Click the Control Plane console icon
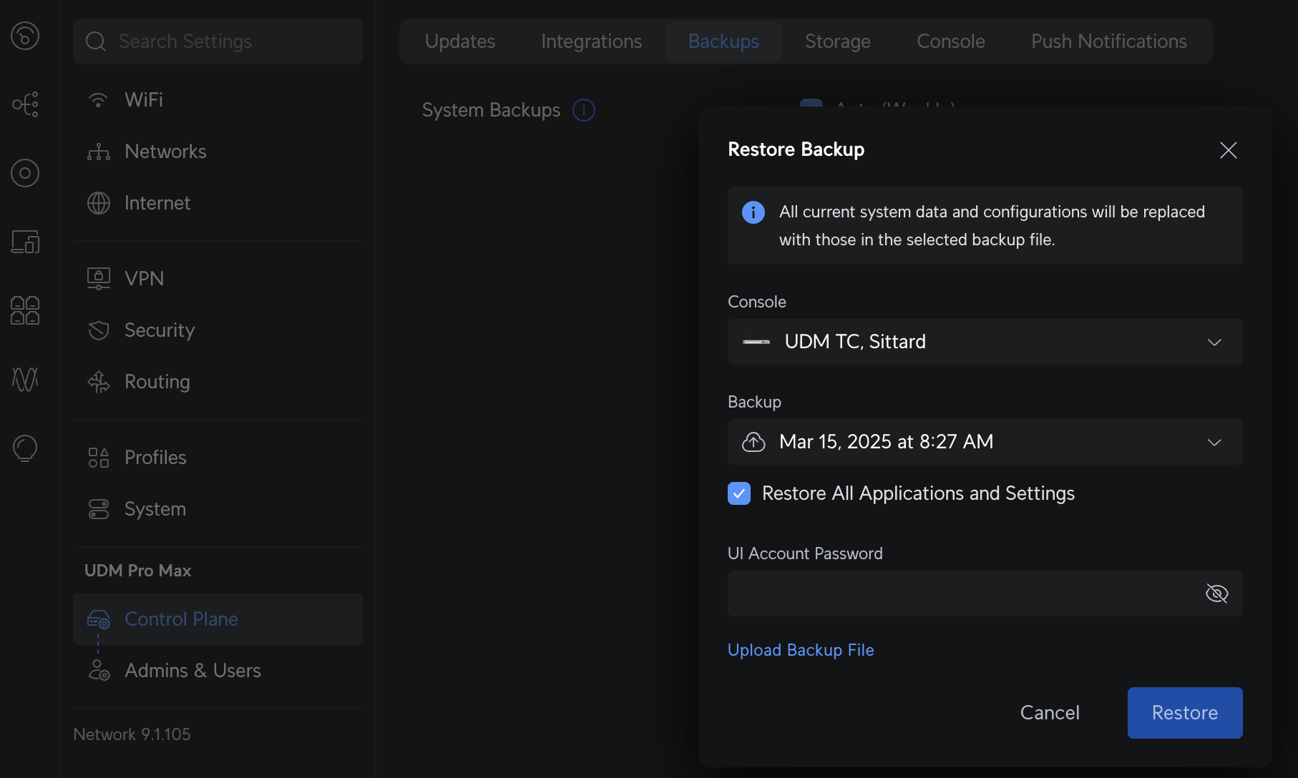The width and height of the screenshot is (1298, 778). 99,619
